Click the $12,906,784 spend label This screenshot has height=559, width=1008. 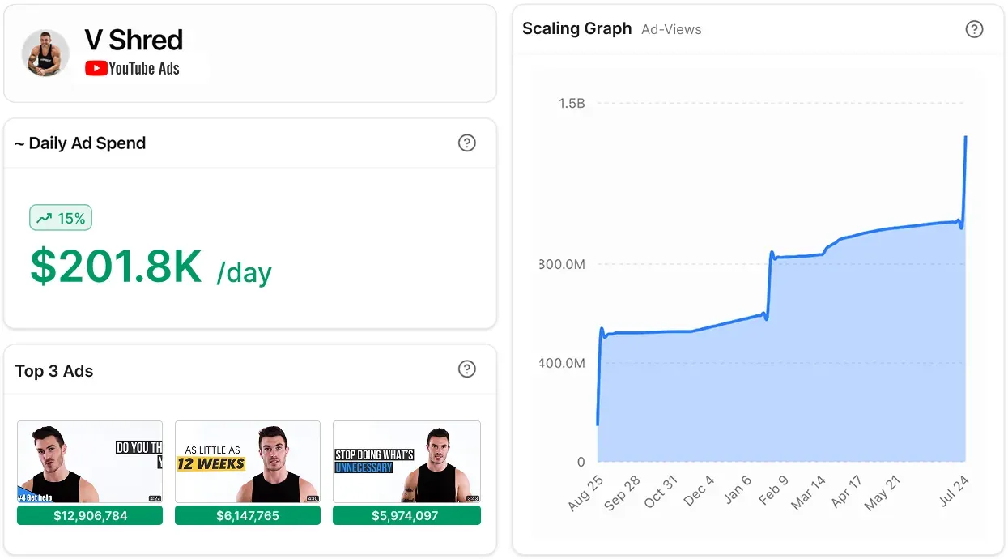(90, 515)
